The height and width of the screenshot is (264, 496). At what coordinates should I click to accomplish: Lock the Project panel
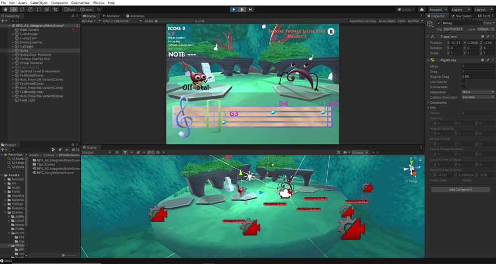(x=72, y=145)
